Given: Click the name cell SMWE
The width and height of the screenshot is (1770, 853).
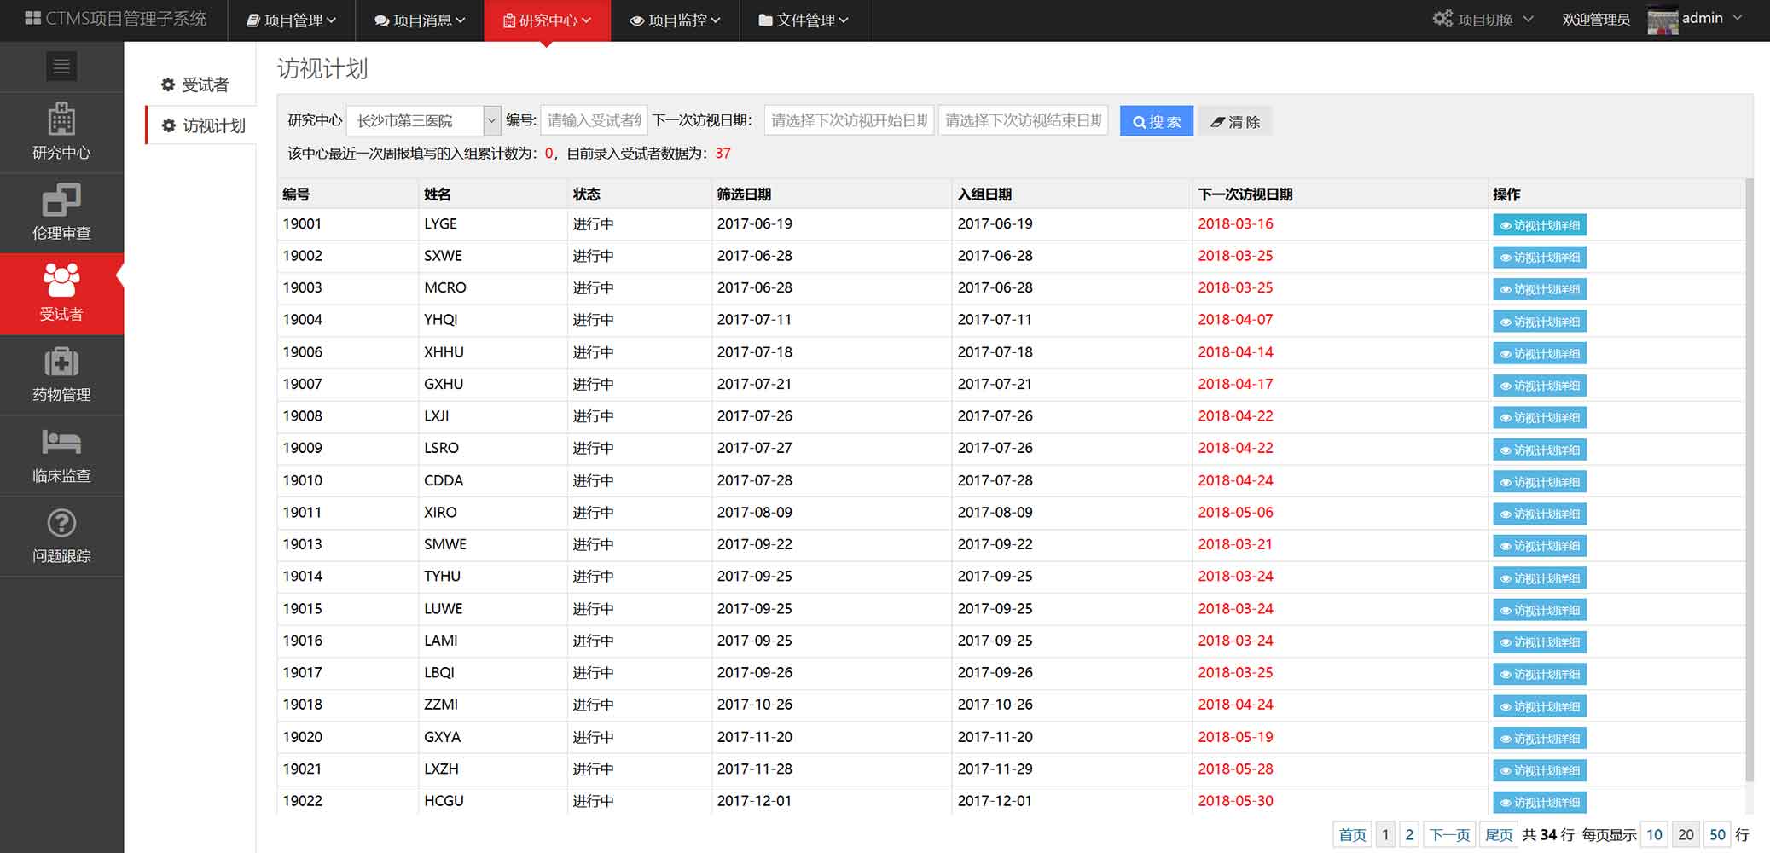Looking at the screenshot, I should pyautogui.click(x=445, y=544).
